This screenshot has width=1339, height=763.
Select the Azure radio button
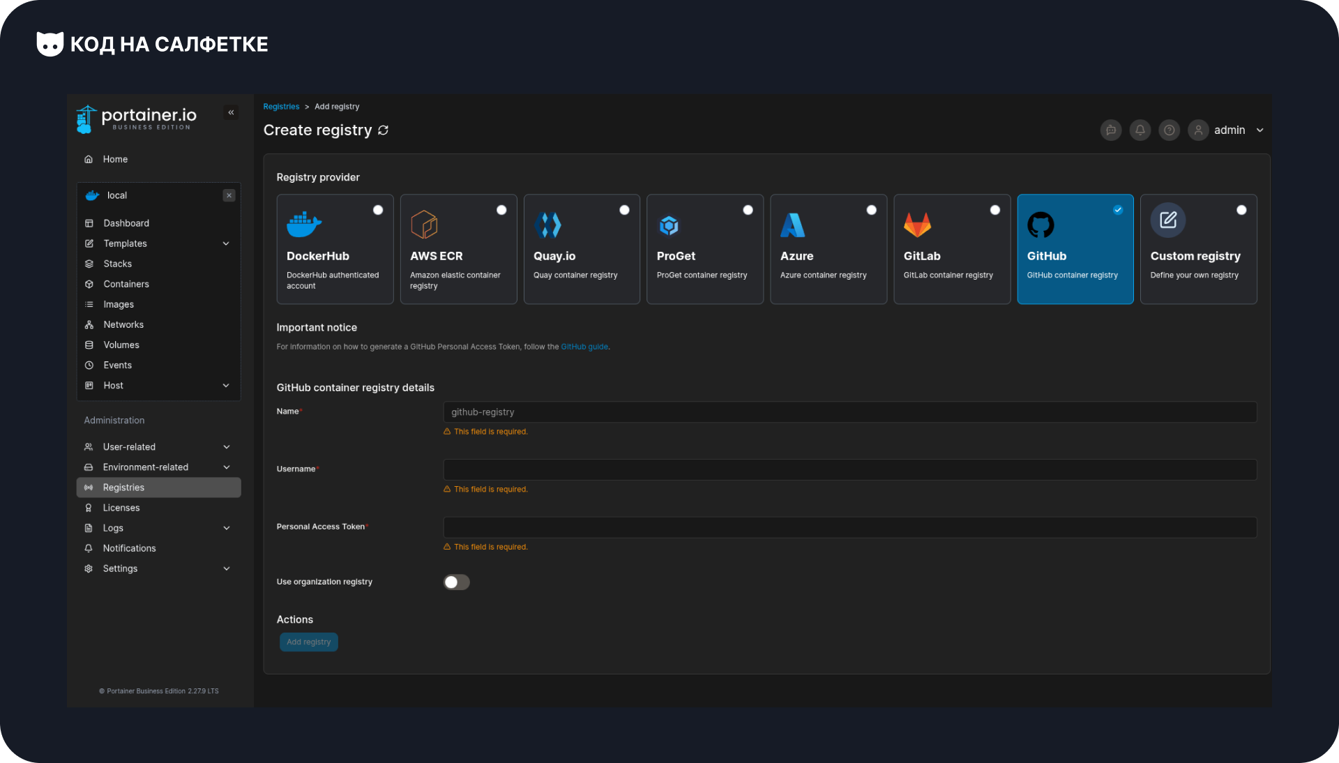(x=872, y=210)
